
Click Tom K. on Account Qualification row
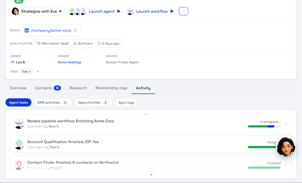55,147
